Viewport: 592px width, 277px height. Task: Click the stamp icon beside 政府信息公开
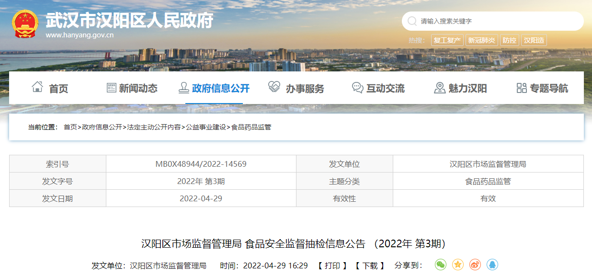click(183, 88)
